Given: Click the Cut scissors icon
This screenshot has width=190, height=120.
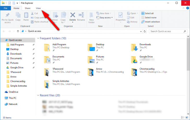Looking at the screenshot, I should tap(32, 13).
